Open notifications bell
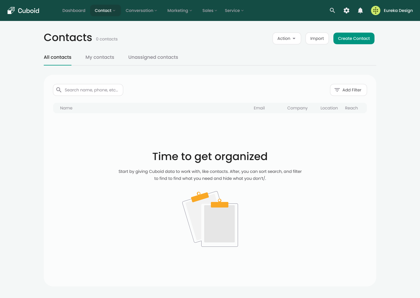Viewport: 420px width, 298px height. pos(360,10)
